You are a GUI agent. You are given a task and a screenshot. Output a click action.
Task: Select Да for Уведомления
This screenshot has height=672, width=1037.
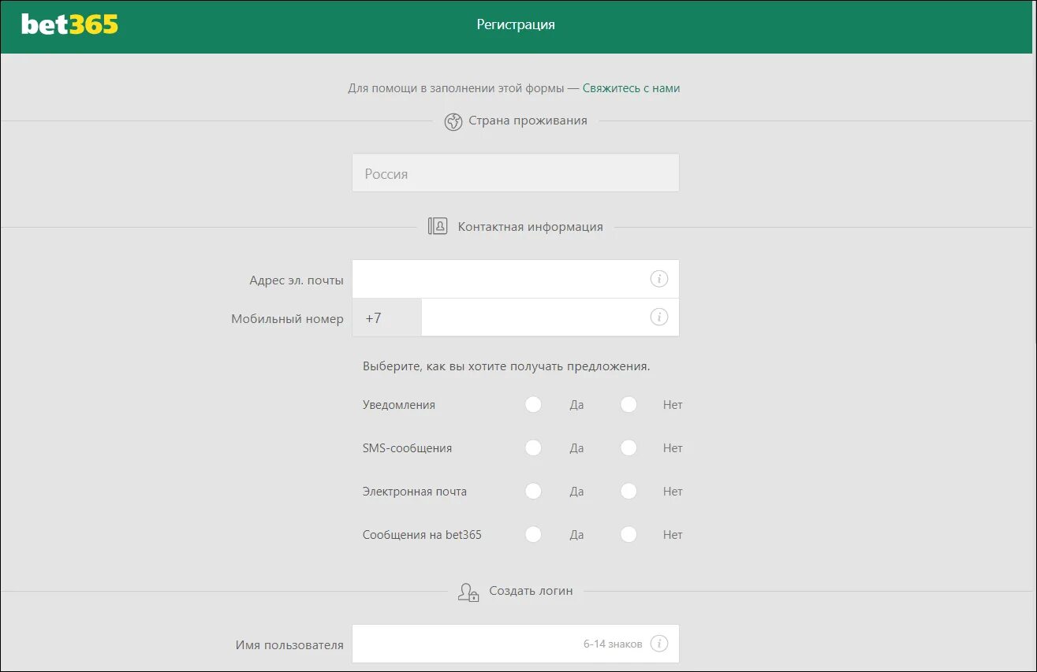point(534,405)
